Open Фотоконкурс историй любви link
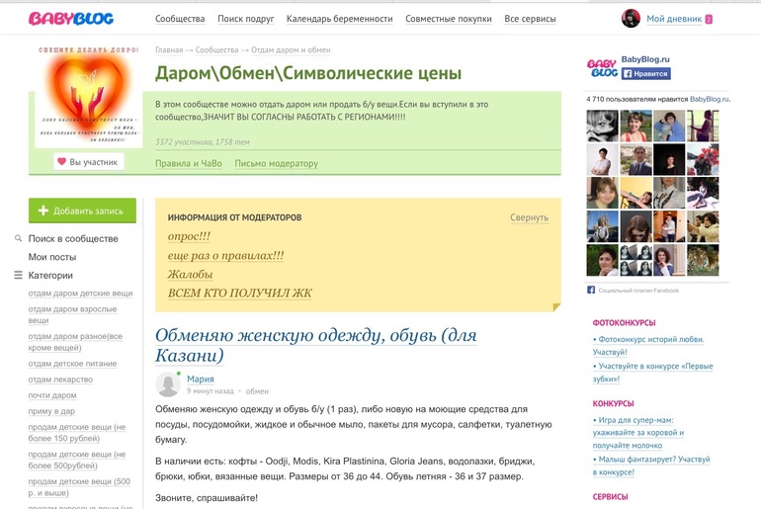Screen dimensions: 761x509 (x=648, y=346)
